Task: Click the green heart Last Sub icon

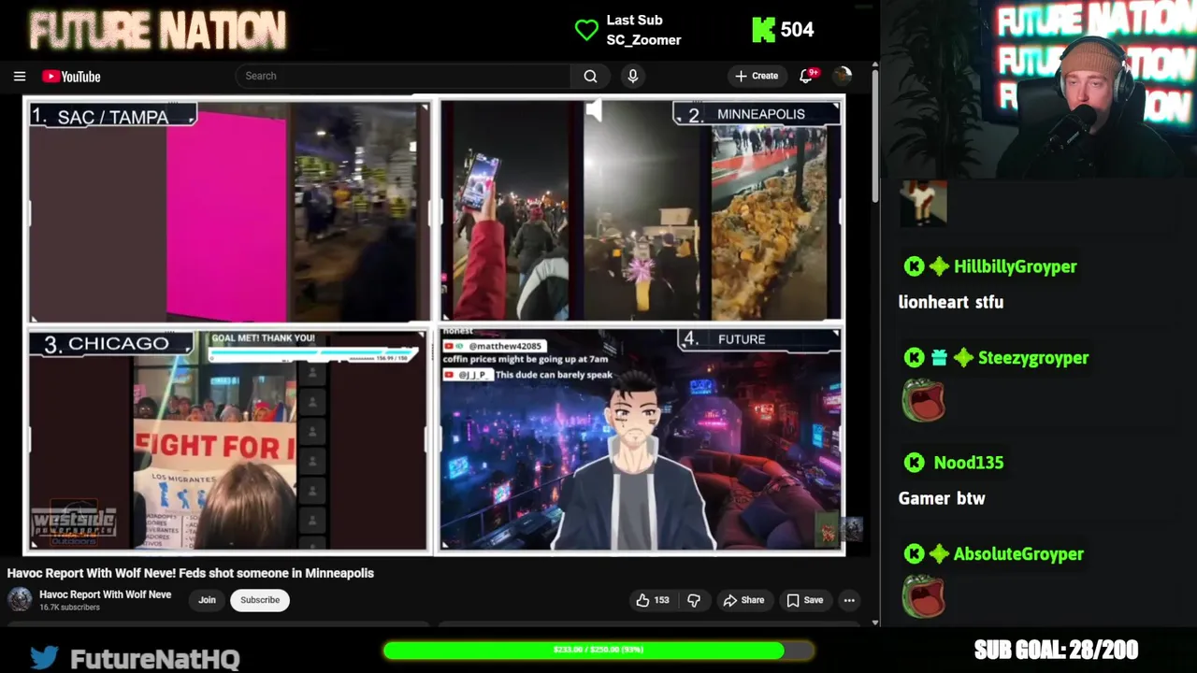Action: coord(586,30)
